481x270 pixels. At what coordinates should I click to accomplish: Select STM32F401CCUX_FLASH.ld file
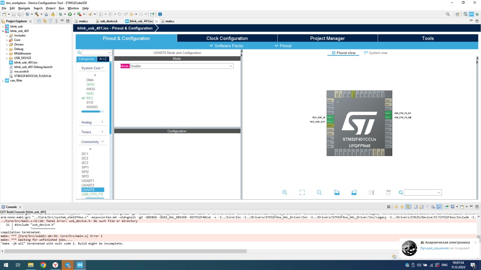(x=32, y=76)
